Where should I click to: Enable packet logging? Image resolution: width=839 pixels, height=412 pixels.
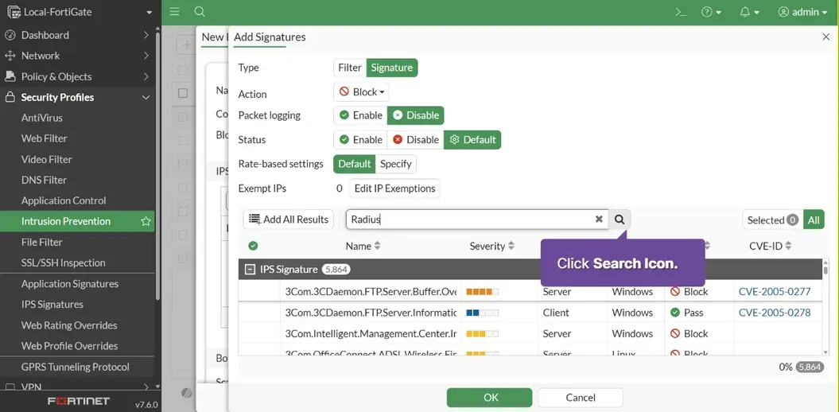tap(360, 115)
